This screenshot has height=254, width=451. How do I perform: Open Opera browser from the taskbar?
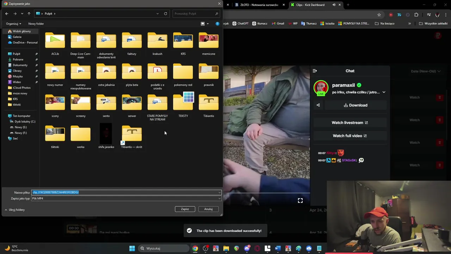257,248
